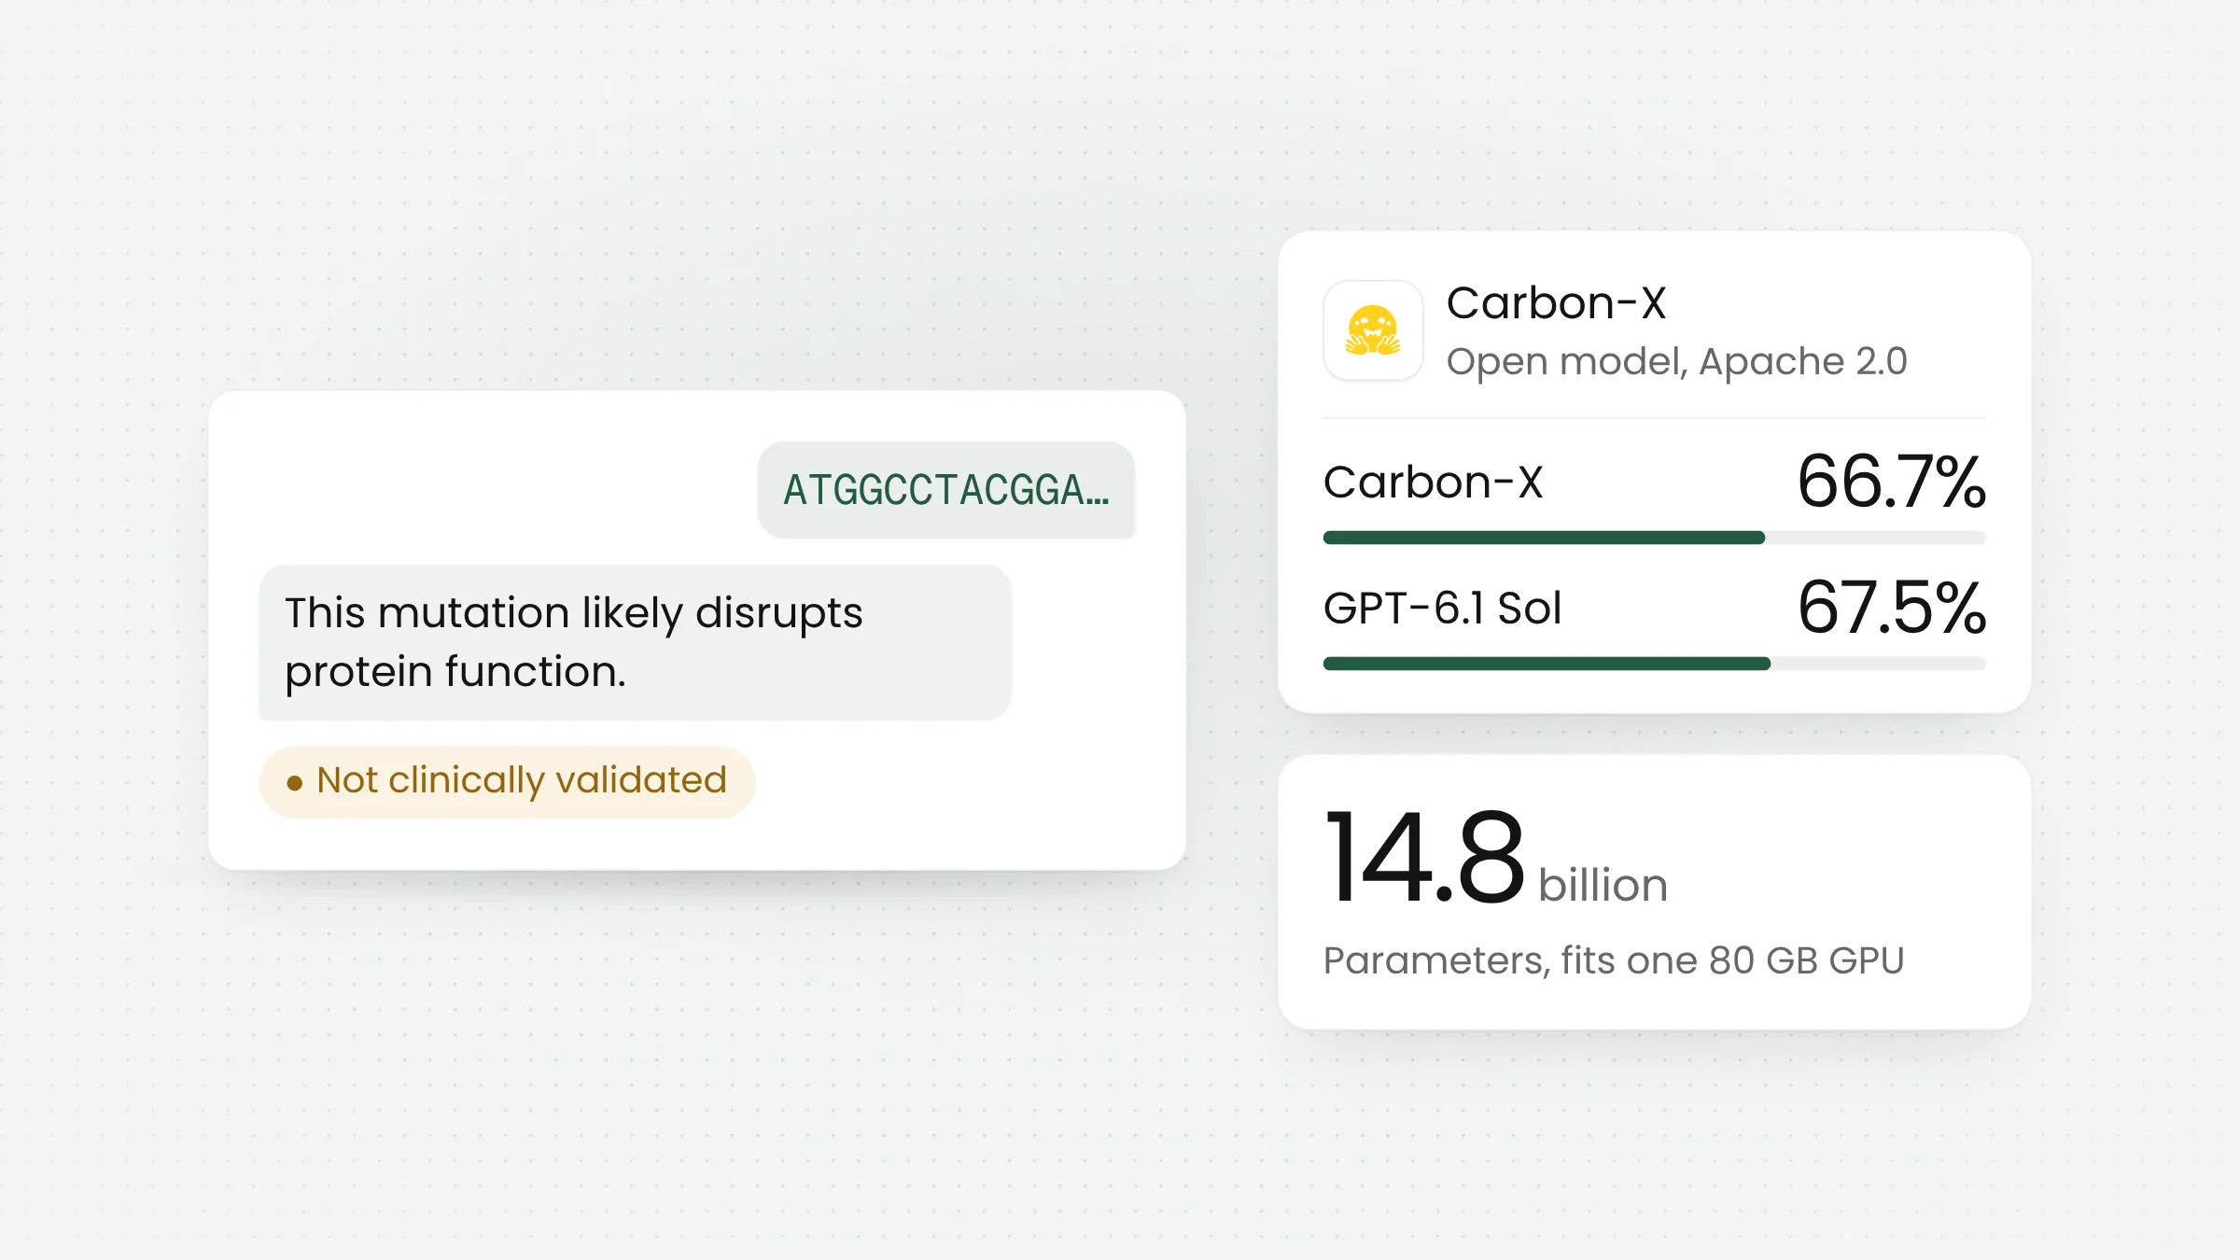Click 'Parameters, fits one 80 GB GPU' caption
Viewport: 2240px width, 1260px height.
click(x=1614, y=960)
